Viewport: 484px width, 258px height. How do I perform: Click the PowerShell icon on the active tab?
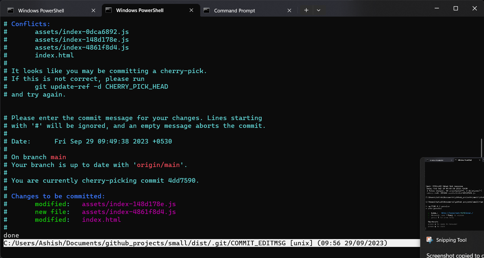(x=108, y=10)
